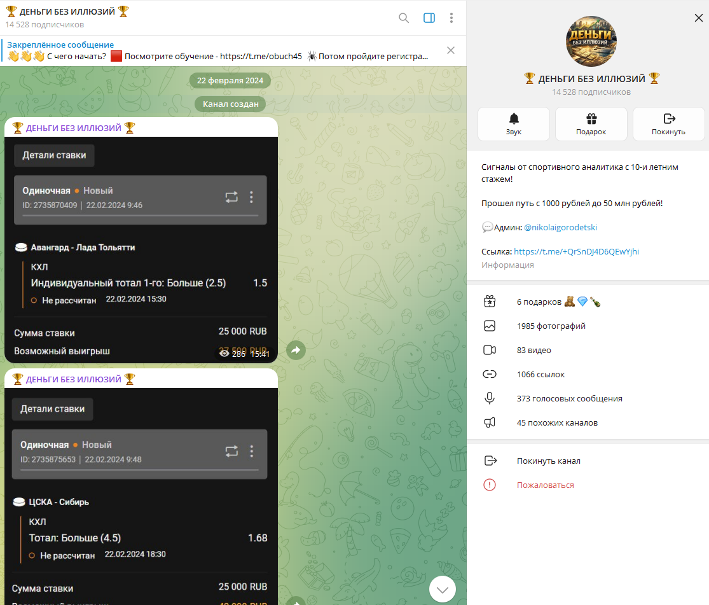Click the diamond gift emoji
The image size is (709, 605).
coord(582,302)
